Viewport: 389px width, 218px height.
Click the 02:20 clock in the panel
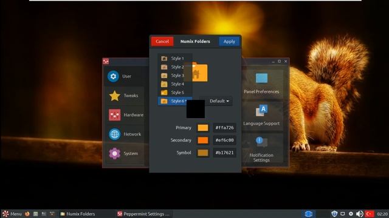coord(382,214)
